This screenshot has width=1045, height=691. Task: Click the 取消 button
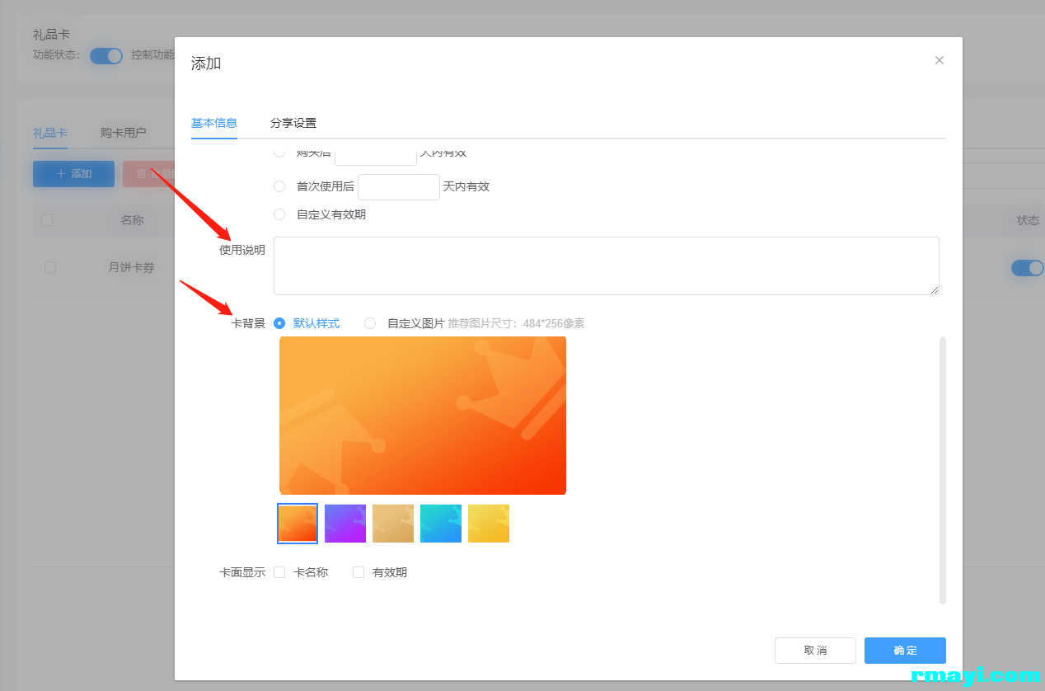(815, 651)
